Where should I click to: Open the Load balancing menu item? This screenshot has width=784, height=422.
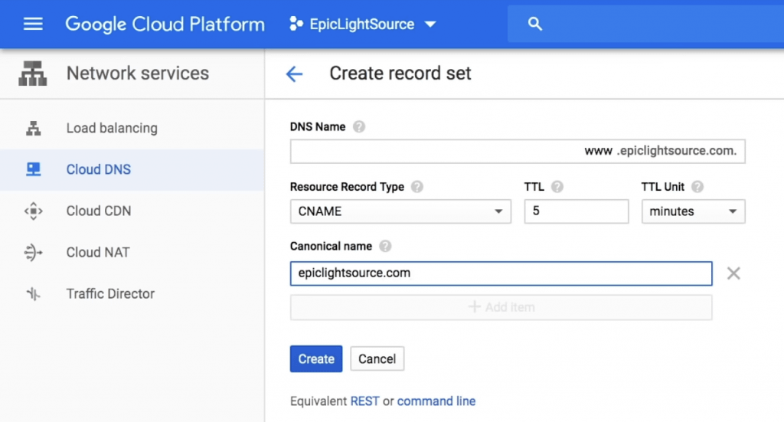pos(132,128)
